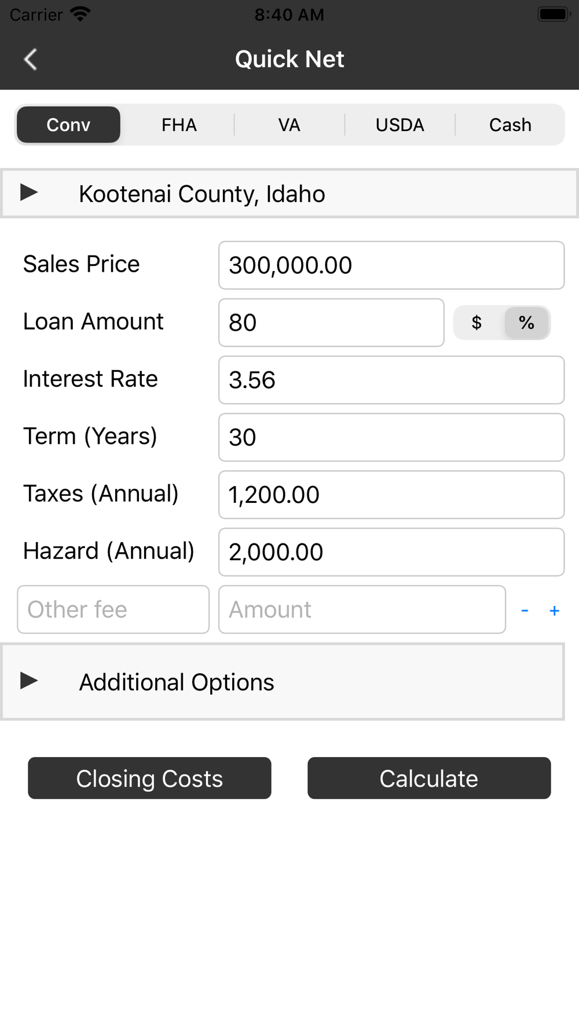Select the Conv loan tab
The width and height of the screenshot is (579, 1030).
(x=68, y=125)
